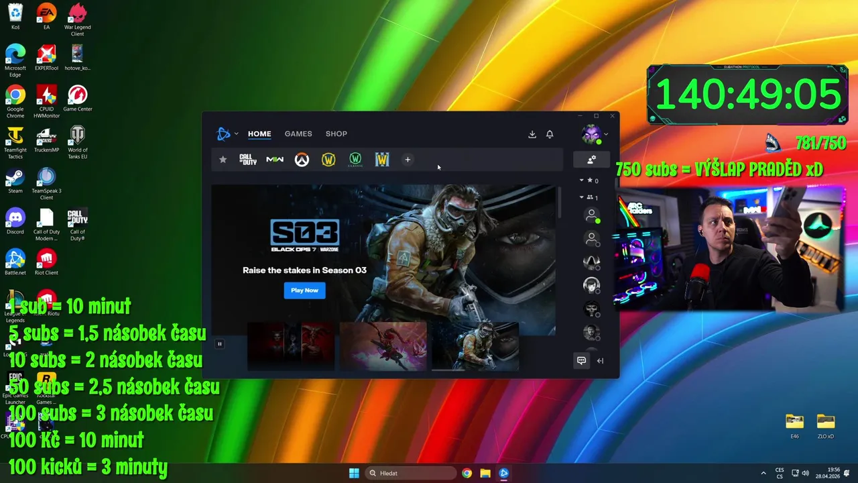
Task: Select the hooded figure friend avatar
Action: point(591,262)
